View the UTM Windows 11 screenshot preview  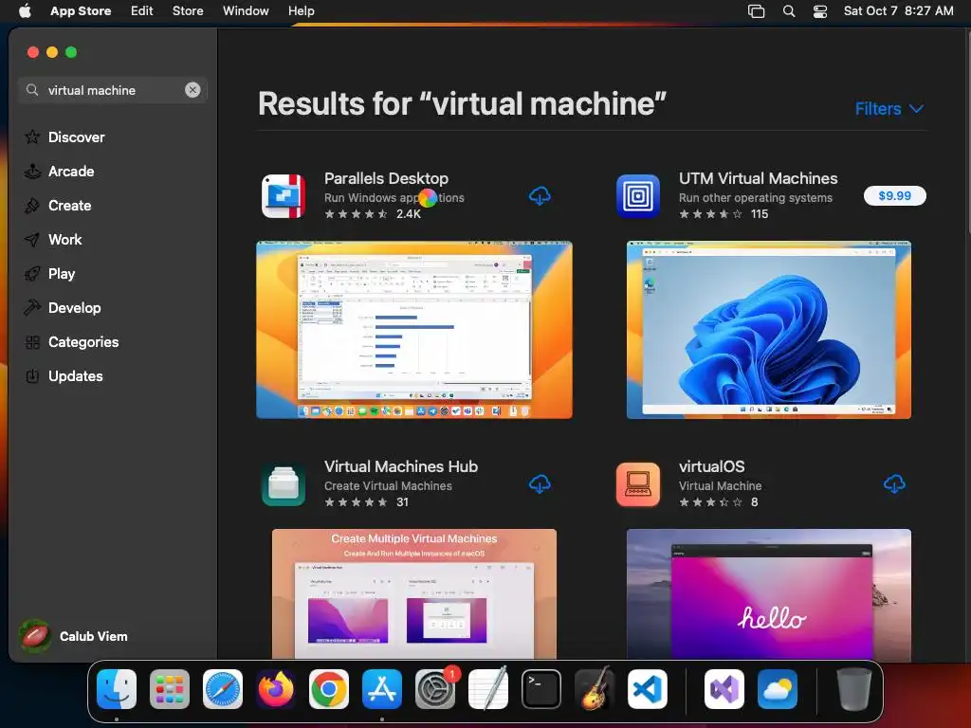click(x=768, y=330)
